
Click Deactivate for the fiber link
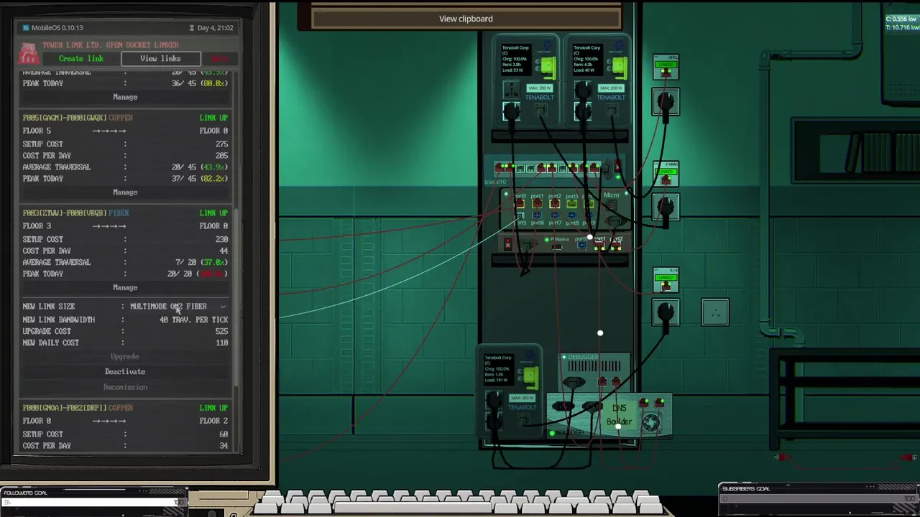click(x=125, y=372)
